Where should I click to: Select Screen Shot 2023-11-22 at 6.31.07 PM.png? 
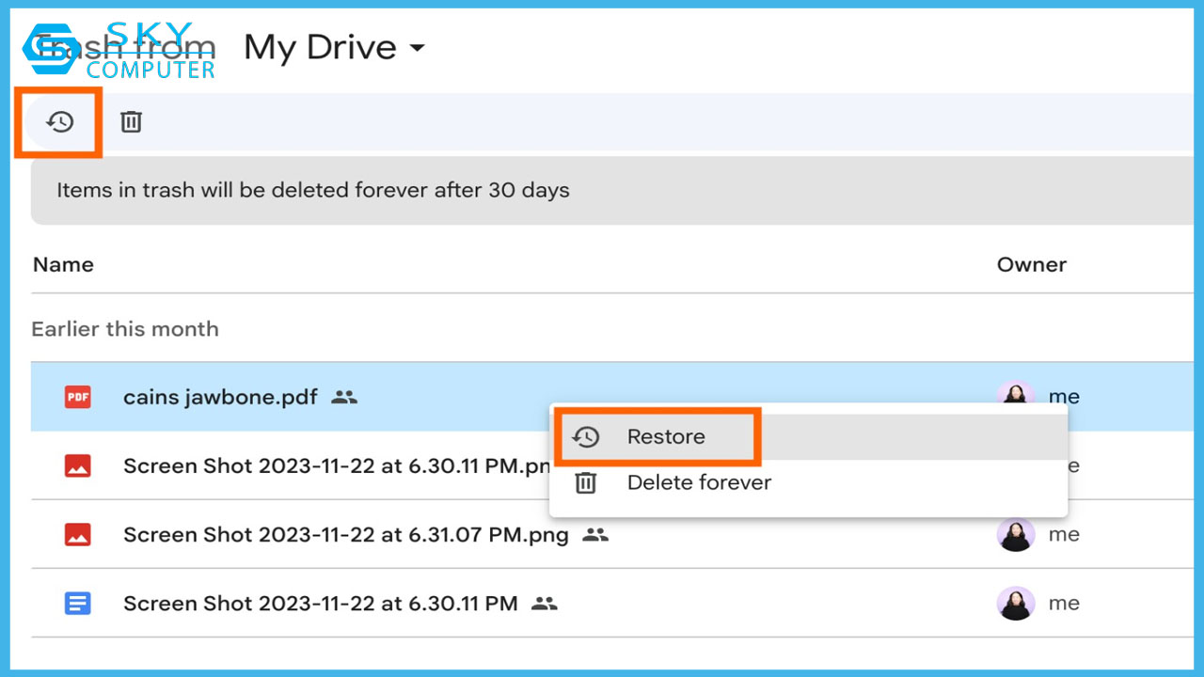(x=345, y=535)
